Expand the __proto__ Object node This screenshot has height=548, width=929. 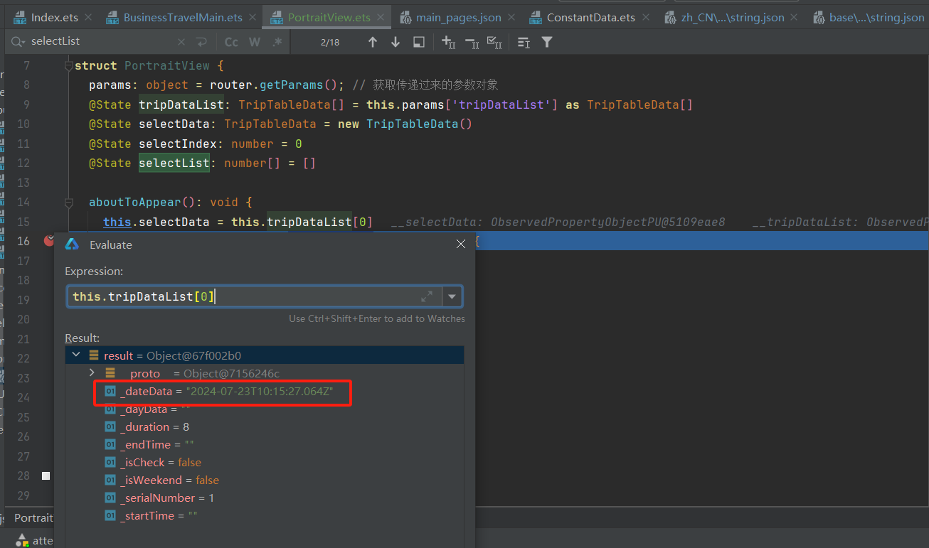(92, 372)
